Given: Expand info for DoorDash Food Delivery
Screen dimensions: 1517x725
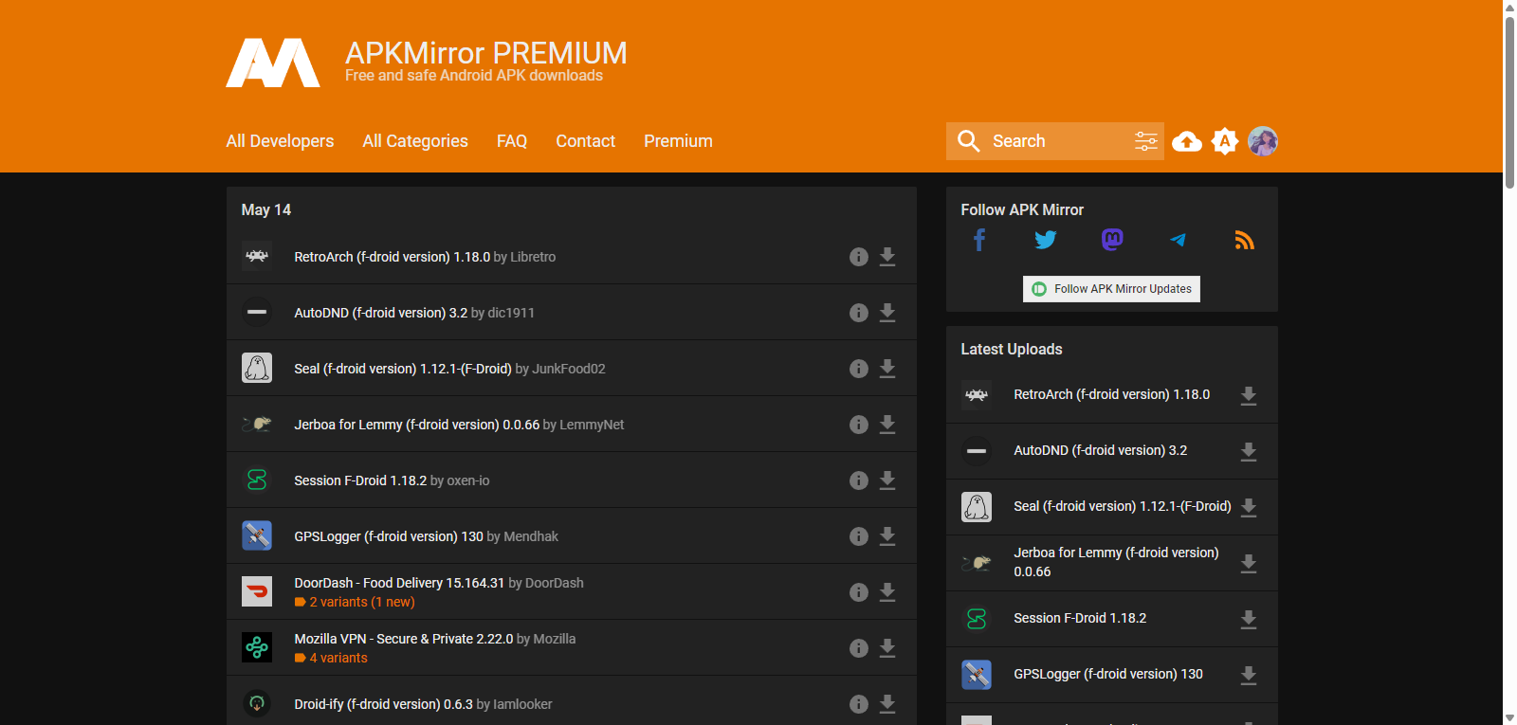Looking at the screenshot, I should [x=859, y=592].
